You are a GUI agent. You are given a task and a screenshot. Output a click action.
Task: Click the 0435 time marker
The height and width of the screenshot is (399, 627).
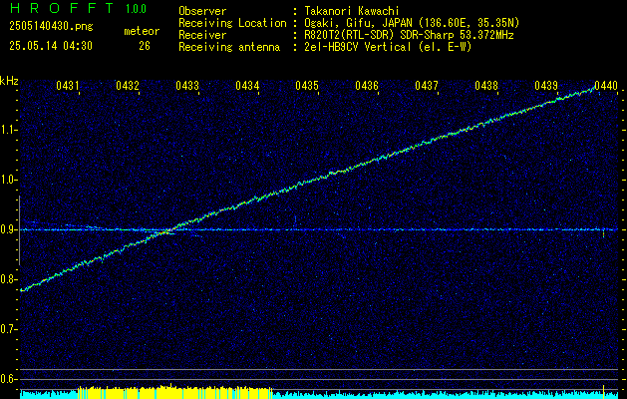pos(307,86)
